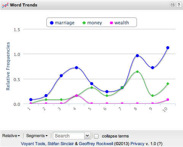Screen dimensions: 183x147
Task: Enable the collapse terms checkbox
Action: [x=96, y=136]
